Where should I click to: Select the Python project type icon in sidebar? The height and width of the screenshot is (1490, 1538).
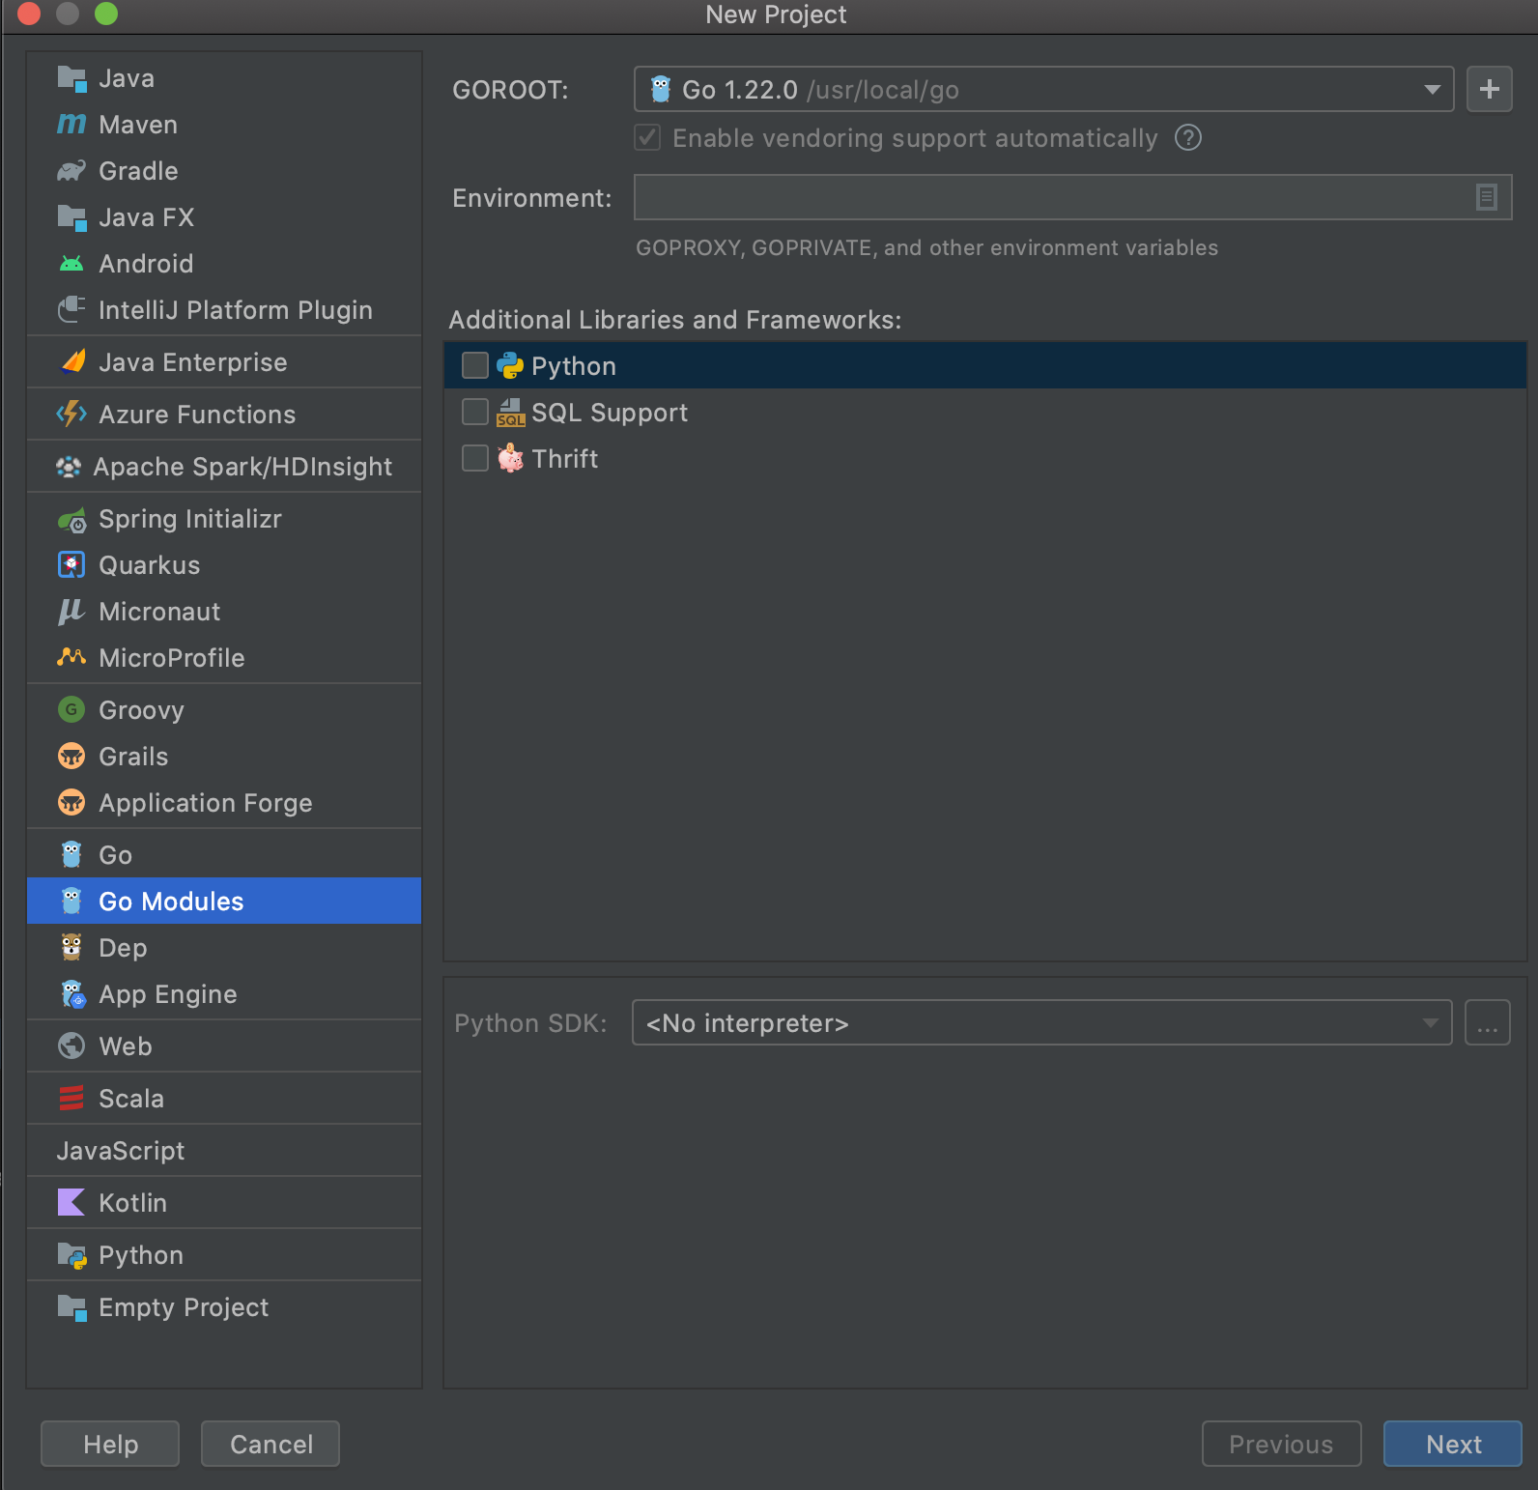click(x=72, y=1255)
